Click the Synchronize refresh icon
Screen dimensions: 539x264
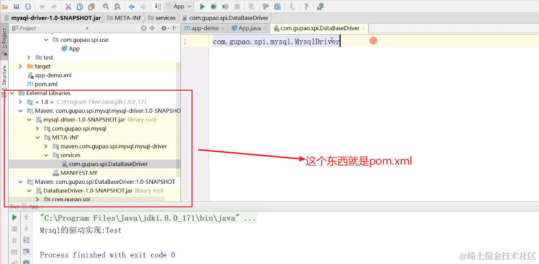click(28, 6)
